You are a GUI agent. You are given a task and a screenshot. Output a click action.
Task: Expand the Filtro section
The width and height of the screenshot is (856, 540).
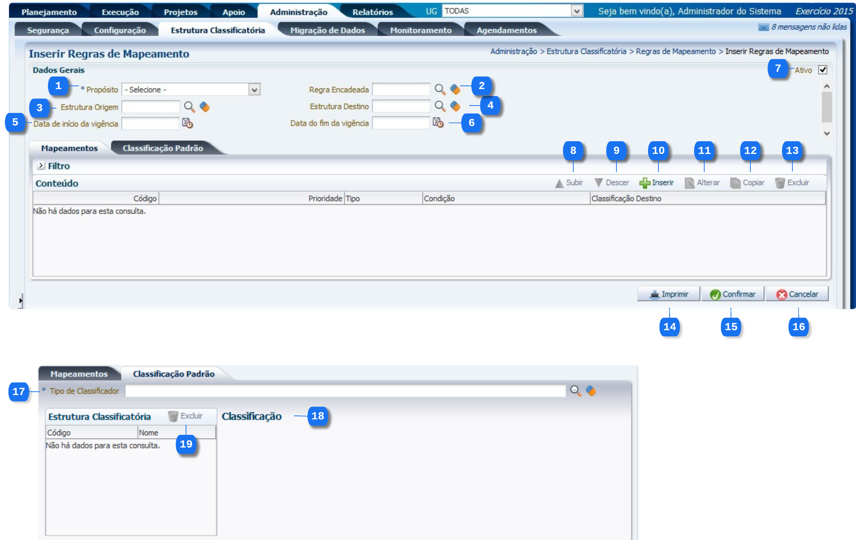(41, 166)
